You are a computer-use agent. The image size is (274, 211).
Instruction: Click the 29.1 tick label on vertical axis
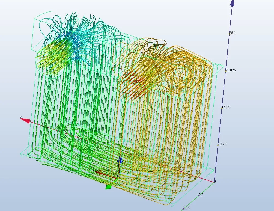(233, 33)
